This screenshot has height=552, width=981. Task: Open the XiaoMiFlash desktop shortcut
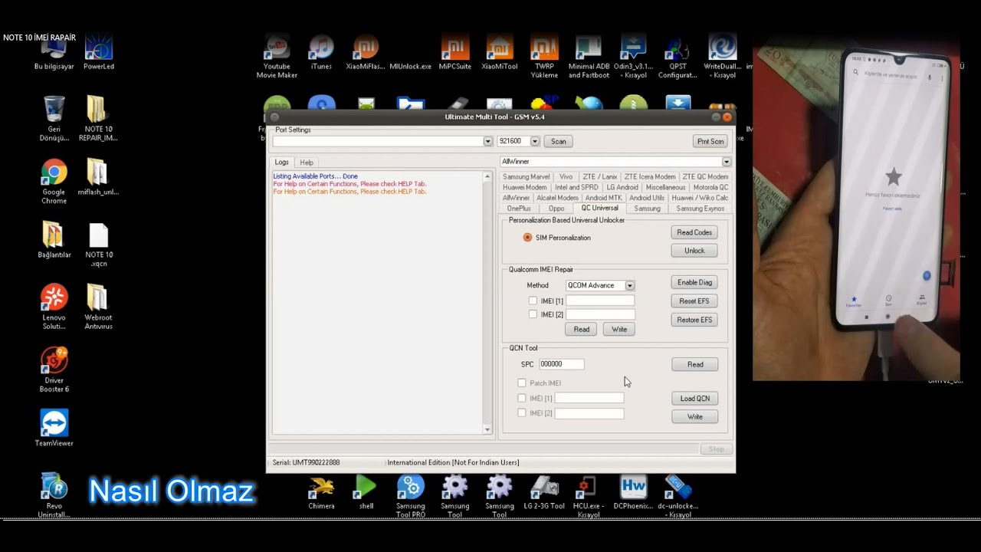pos(366,53)
